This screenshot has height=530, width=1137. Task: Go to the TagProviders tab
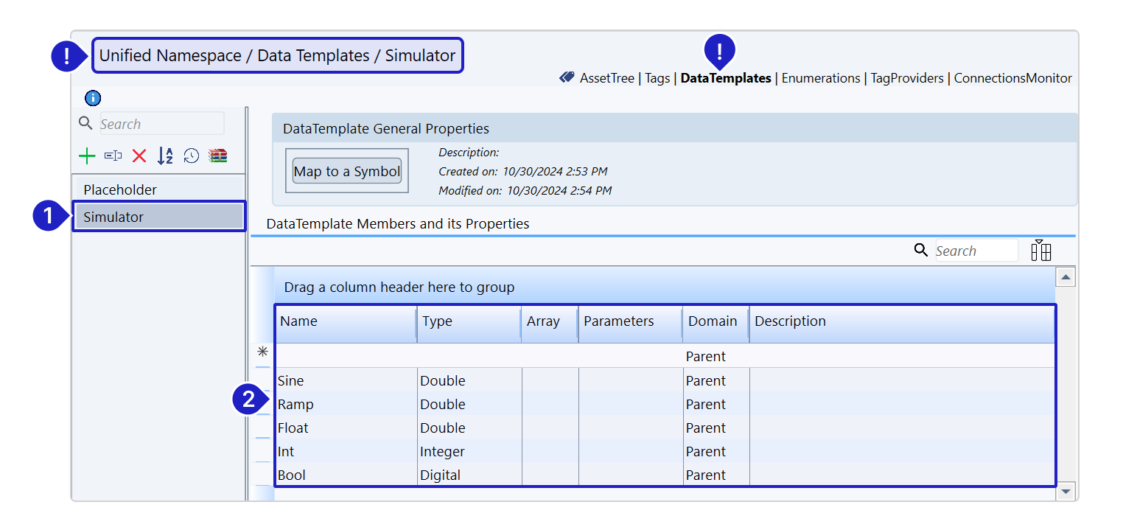[x=906, y=78]
